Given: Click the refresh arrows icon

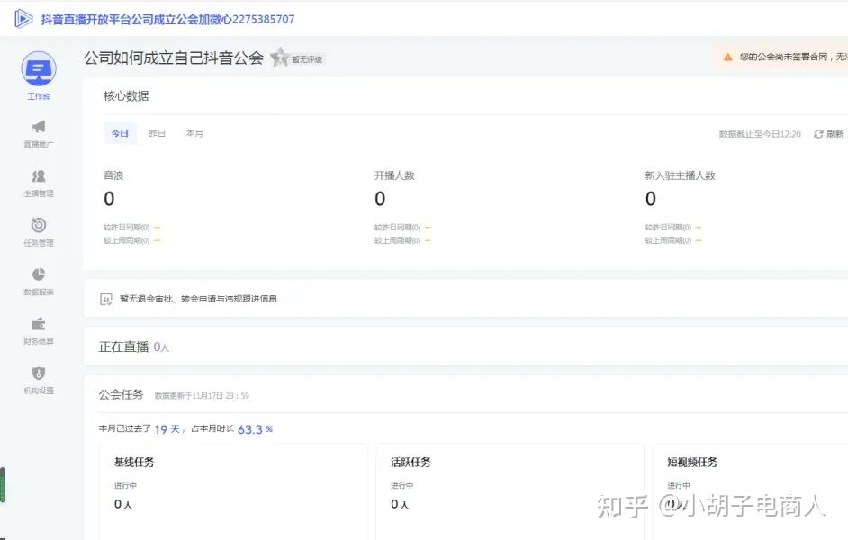Looking at the screenshot, I should point(818,134).
